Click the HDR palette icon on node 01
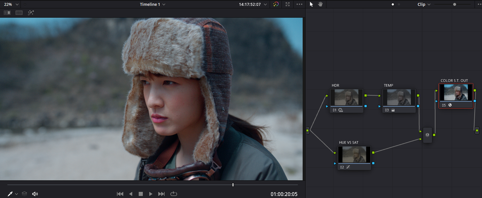Screen dimensions: 482x198 (340, 110)
